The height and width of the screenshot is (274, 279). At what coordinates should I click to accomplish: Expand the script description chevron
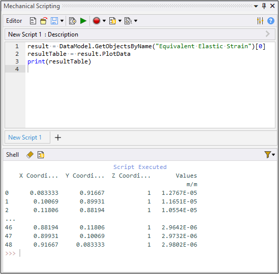tap(268, 34)
